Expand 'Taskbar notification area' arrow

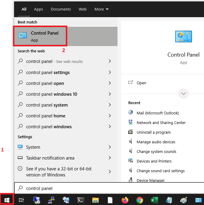click(110, 158)
